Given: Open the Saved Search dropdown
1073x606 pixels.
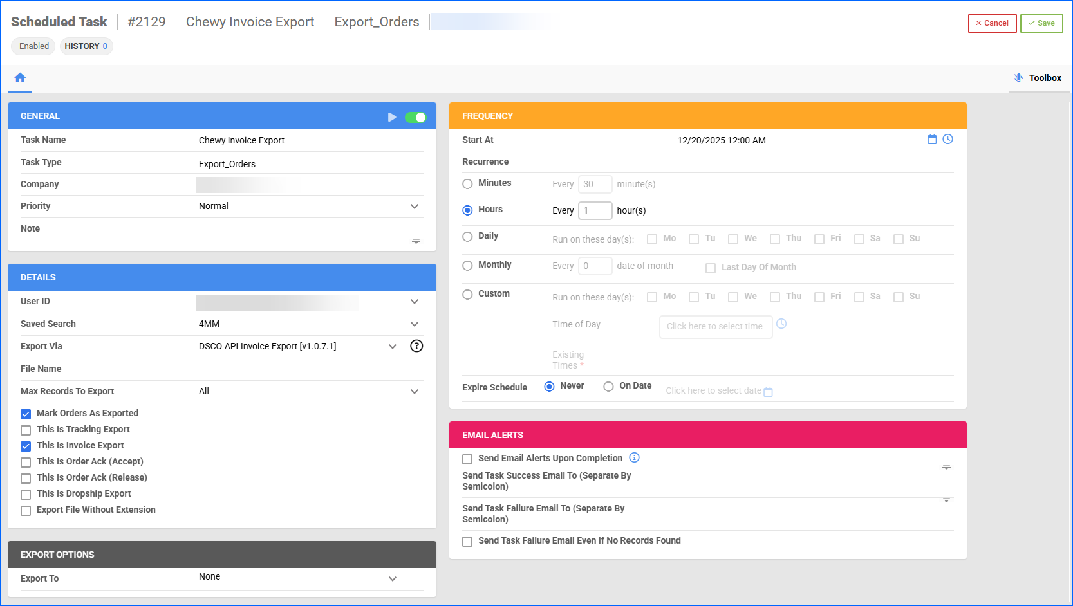Looking at the screenshot, I should [x=415, y=324].
